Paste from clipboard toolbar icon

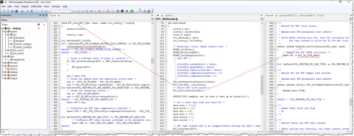pos(36,11)
